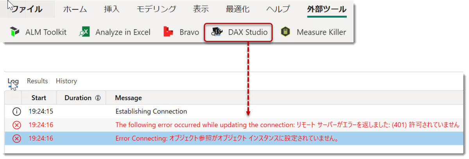The image size is (469, 159).
Task: Click the Duration column info icon
Action: pos(98,98)
